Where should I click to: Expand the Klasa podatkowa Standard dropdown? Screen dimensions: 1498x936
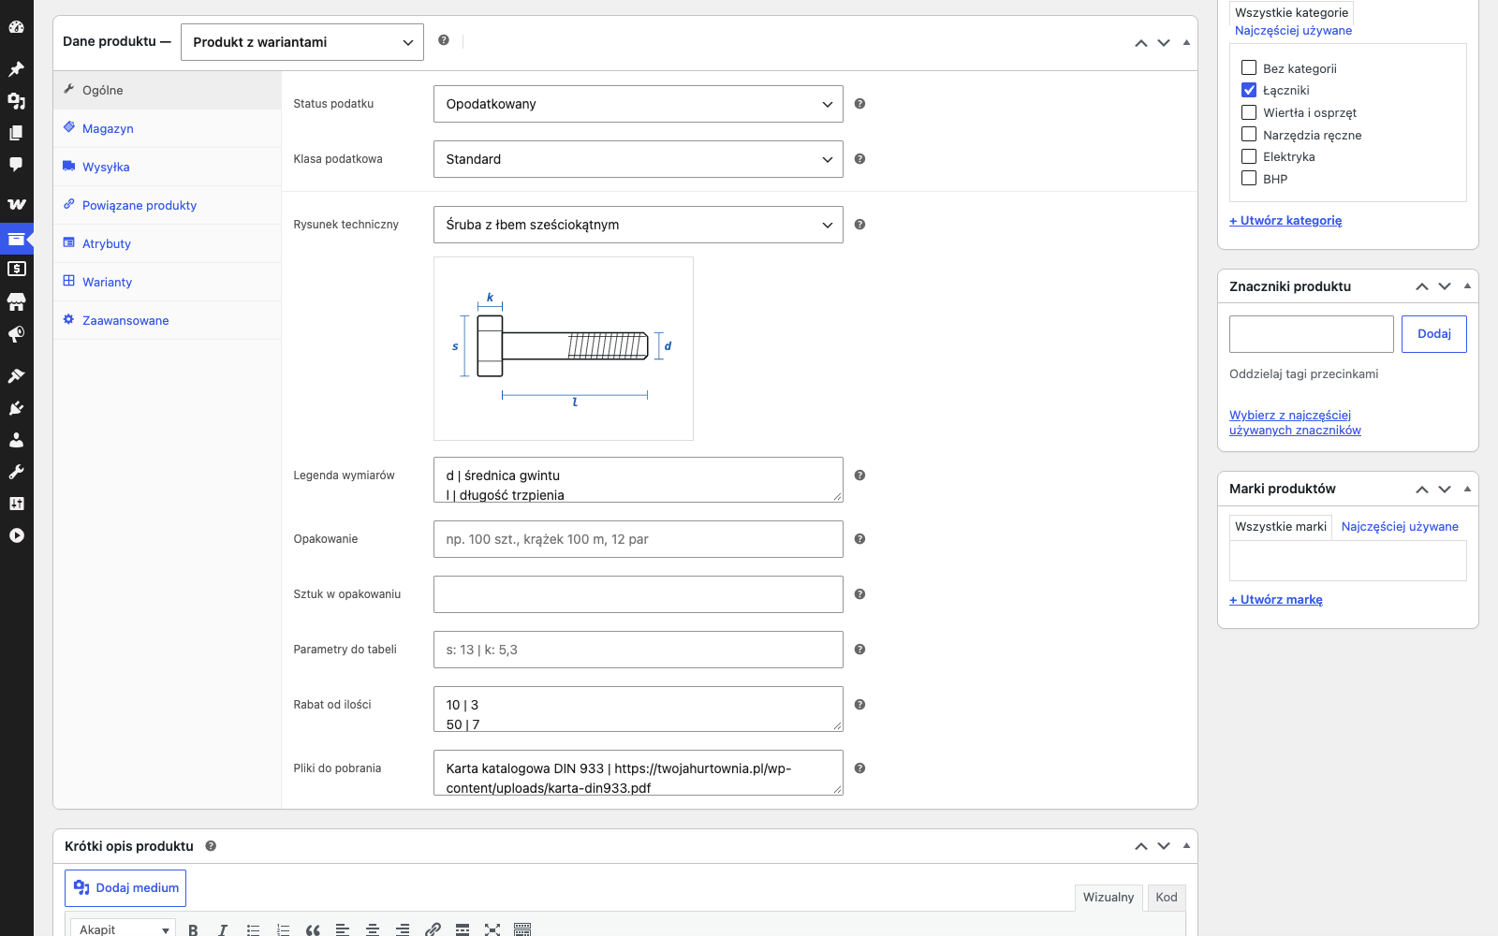click(x=639, y=159)
